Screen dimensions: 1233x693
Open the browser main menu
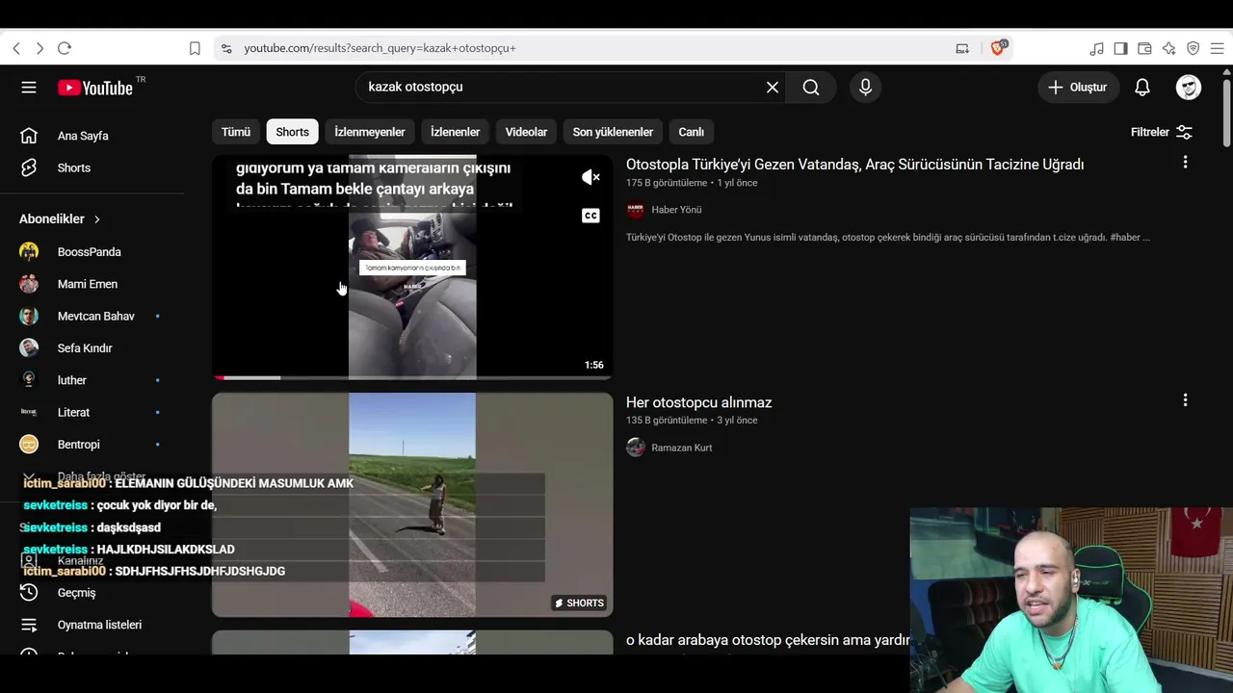coord(1217,48)
